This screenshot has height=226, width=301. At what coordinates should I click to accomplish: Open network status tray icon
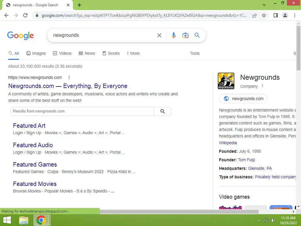tap(266, 220)
